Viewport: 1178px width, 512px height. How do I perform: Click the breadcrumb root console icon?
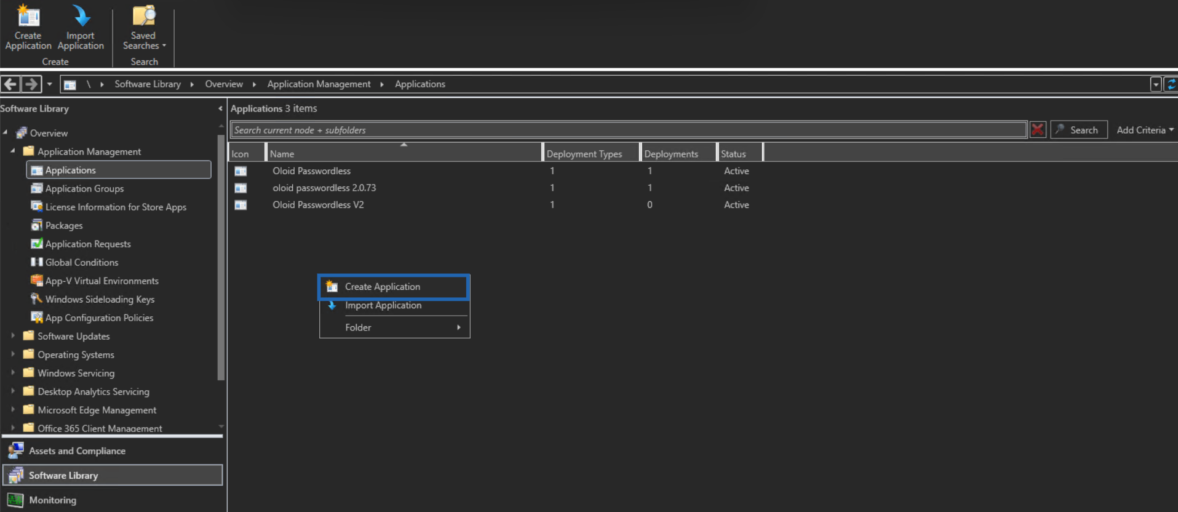(x=70, y=84)
